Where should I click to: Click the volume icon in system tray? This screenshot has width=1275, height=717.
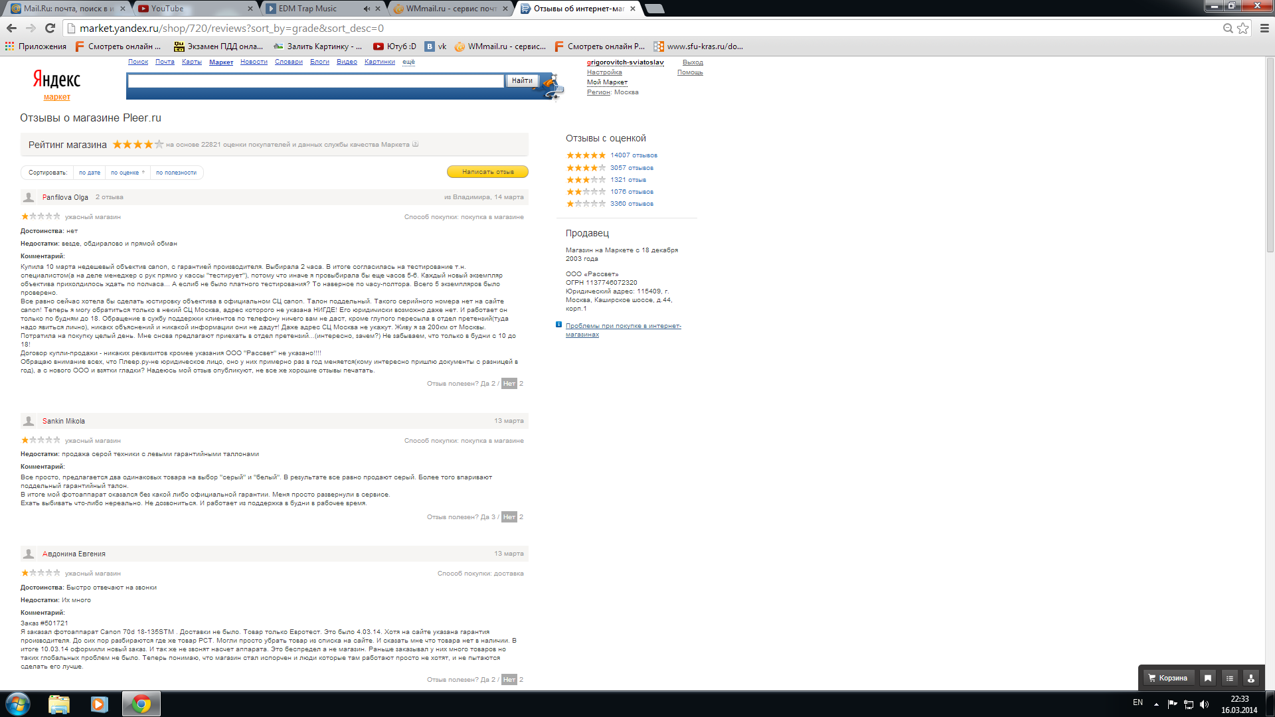pos(1205,704)
